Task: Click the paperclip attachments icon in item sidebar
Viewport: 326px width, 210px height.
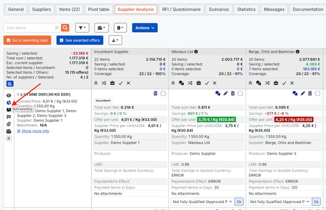Action: (9, 124)
